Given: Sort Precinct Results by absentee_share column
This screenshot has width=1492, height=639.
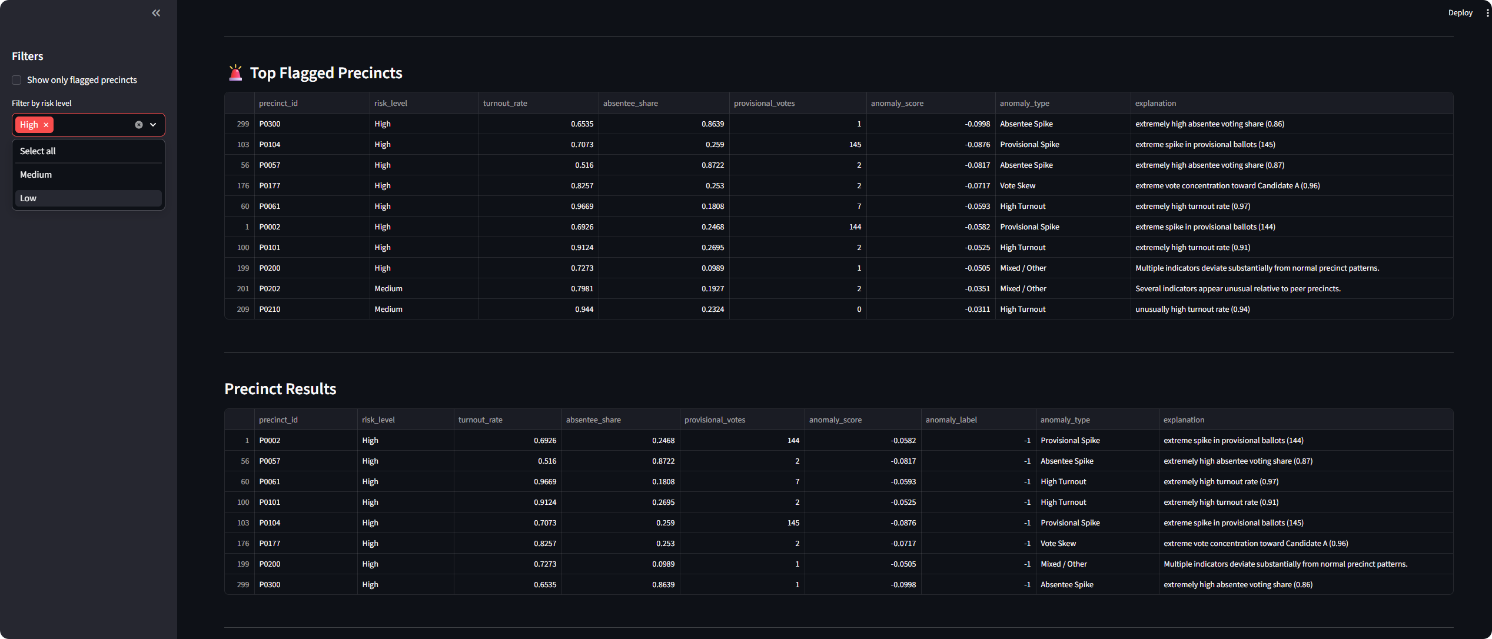Looking at the screenshot, I should (593, 420).
